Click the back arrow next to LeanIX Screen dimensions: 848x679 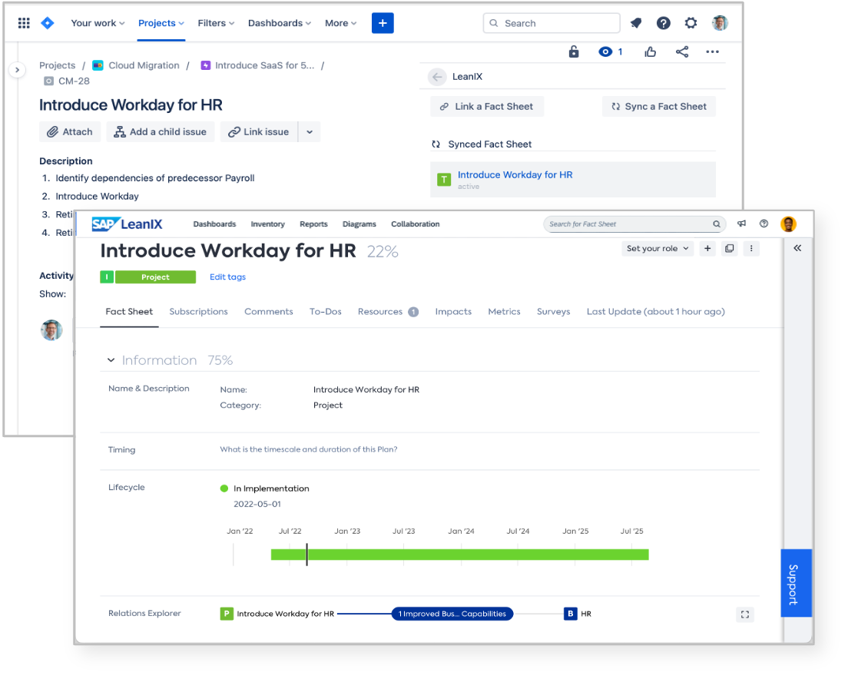click(437, 77)
